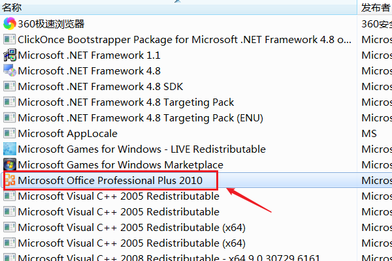The height and width of the screenshot is (261, 392).
Task: Select the 360极速浏览器 entry
Action: pyautogui.click(x=51, y=24)
